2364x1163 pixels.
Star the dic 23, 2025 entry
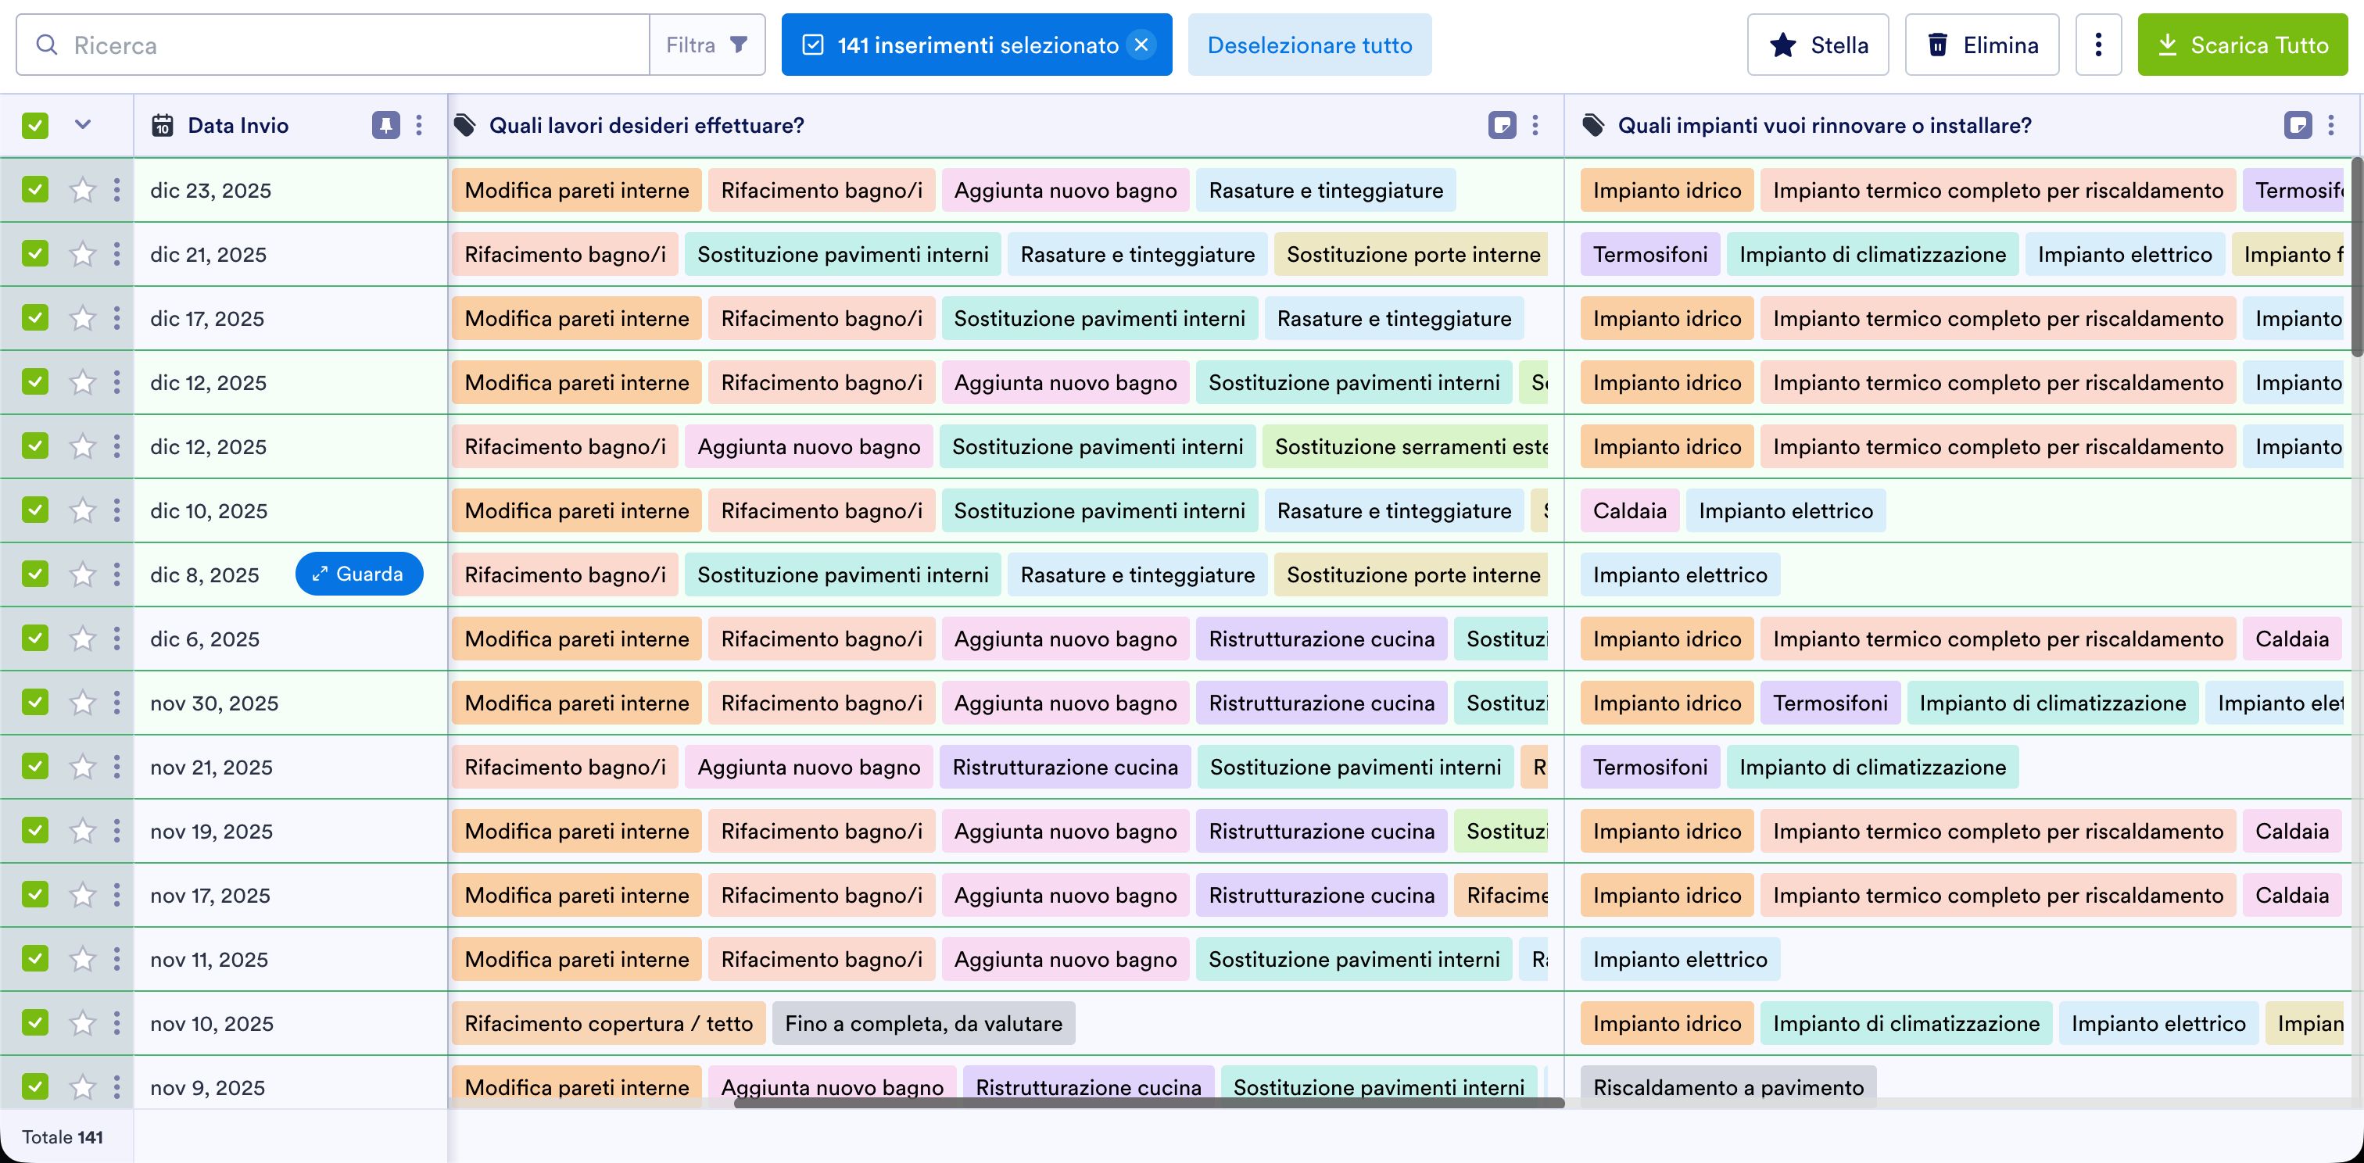pyautogui.click(x=81, y=190)
